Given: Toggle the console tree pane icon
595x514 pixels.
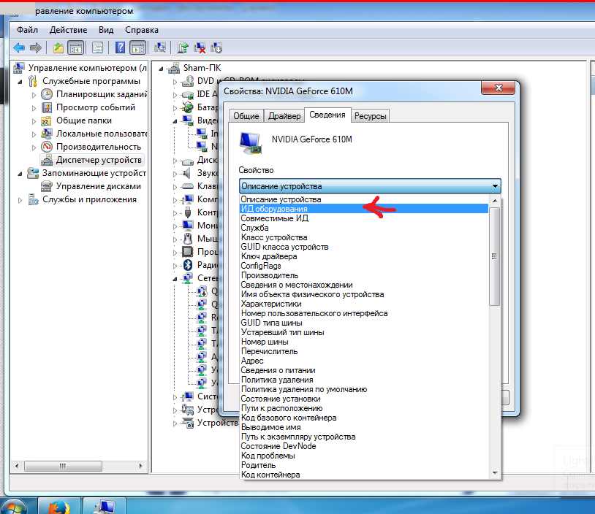Looking at the screenshot, I should click(75, 48).
